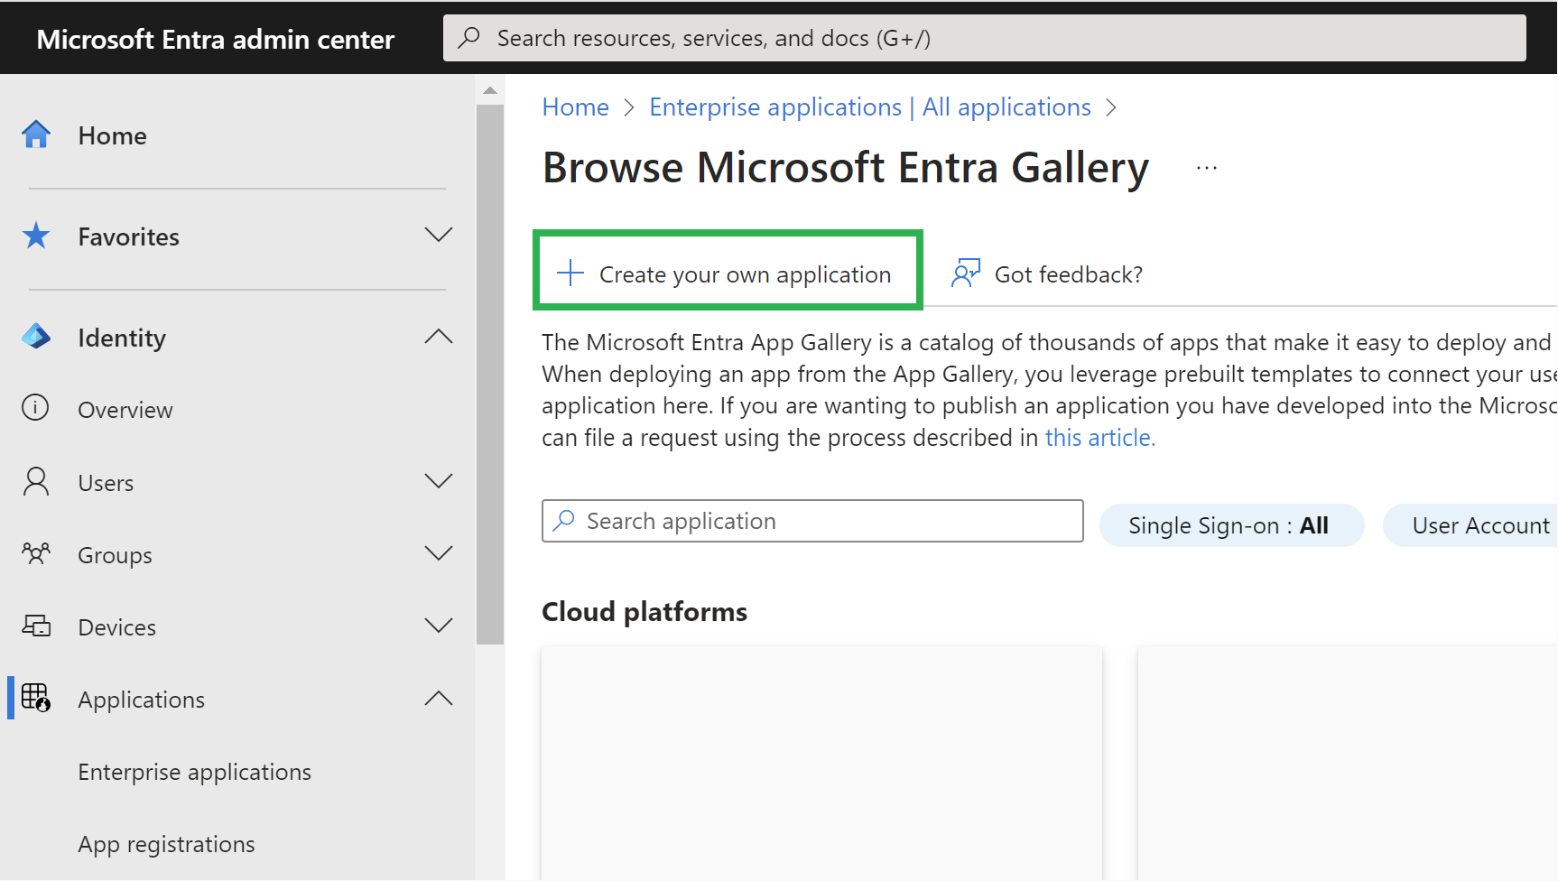This screenshot has width=1558, height=881.
Task: Click the plus icon beside Create your own application
Action: click(x=570, y=273)
